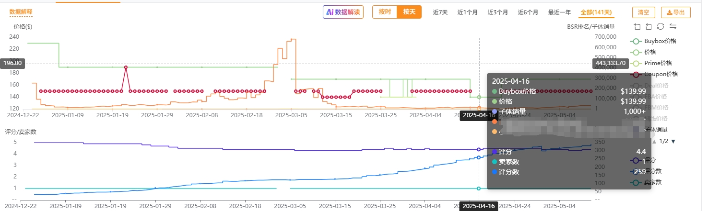Screen dimensions: 708x211
Task: Switch granularity to 按天
Action: pyautogui.click(x=409, y=12)
